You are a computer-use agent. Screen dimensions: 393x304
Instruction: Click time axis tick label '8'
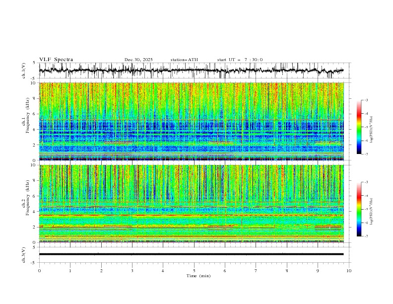287,271
